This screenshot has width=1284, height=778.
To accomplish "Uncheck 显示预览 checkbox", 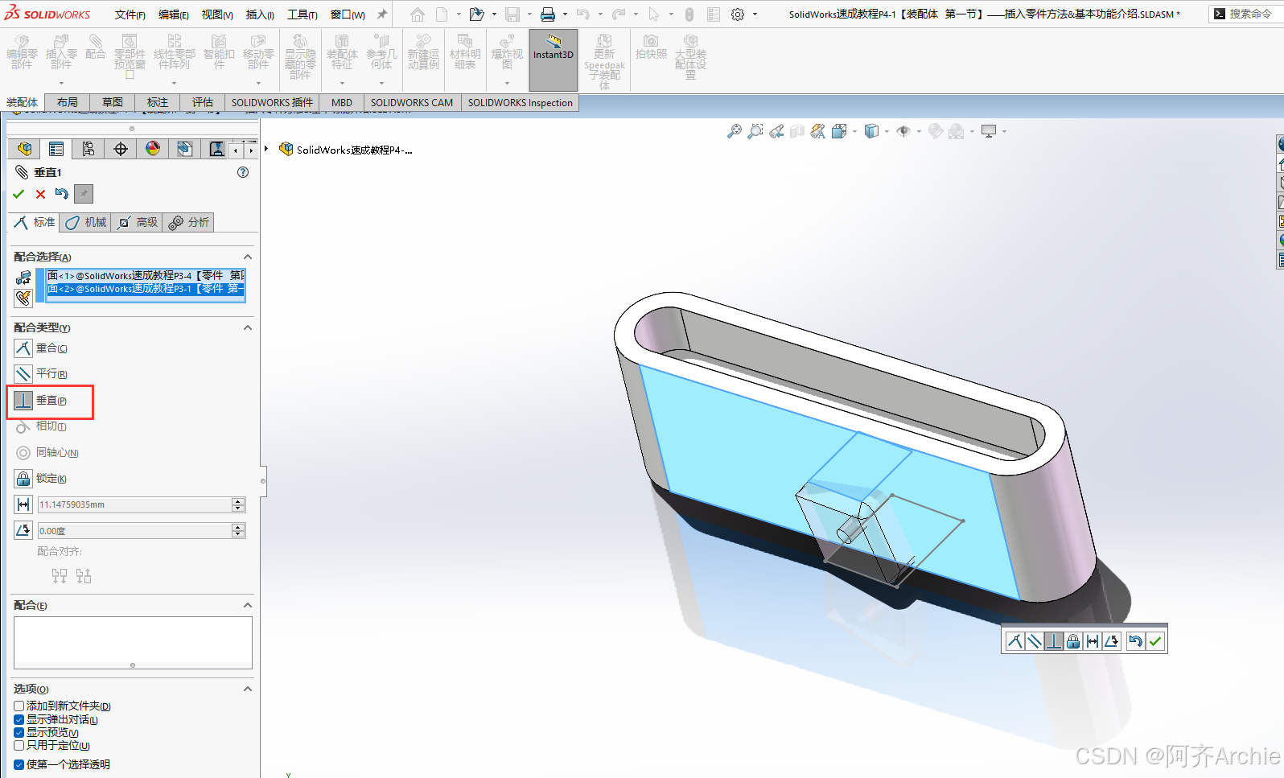I will point(19,733).
